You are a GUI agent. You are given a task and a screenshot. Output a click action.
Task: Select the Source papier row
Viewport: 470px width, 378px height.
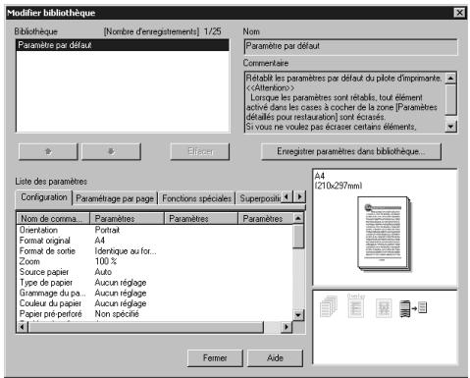[x=154, y=272]
